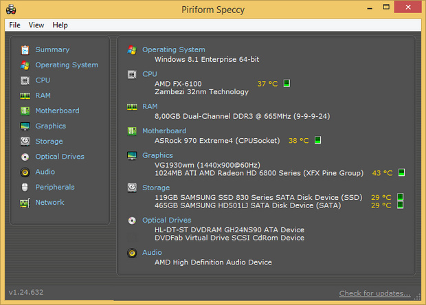Select Summary in the sidebar
The height and width of the screenshot is (305, 426).
[52, 49]
